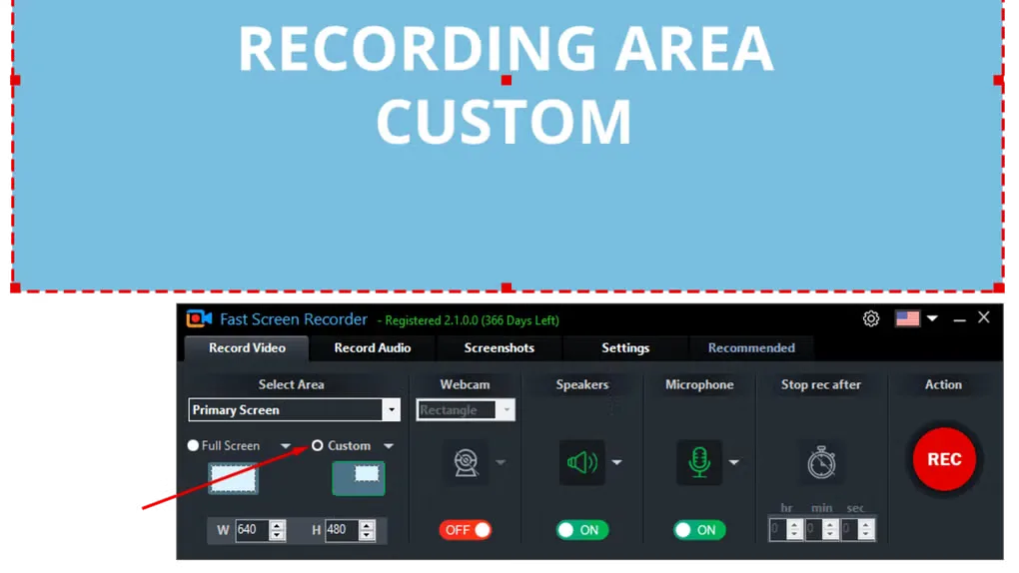
Task: Start recording with the red REC button
Action: pyautogui.click(x=944, y=459)
